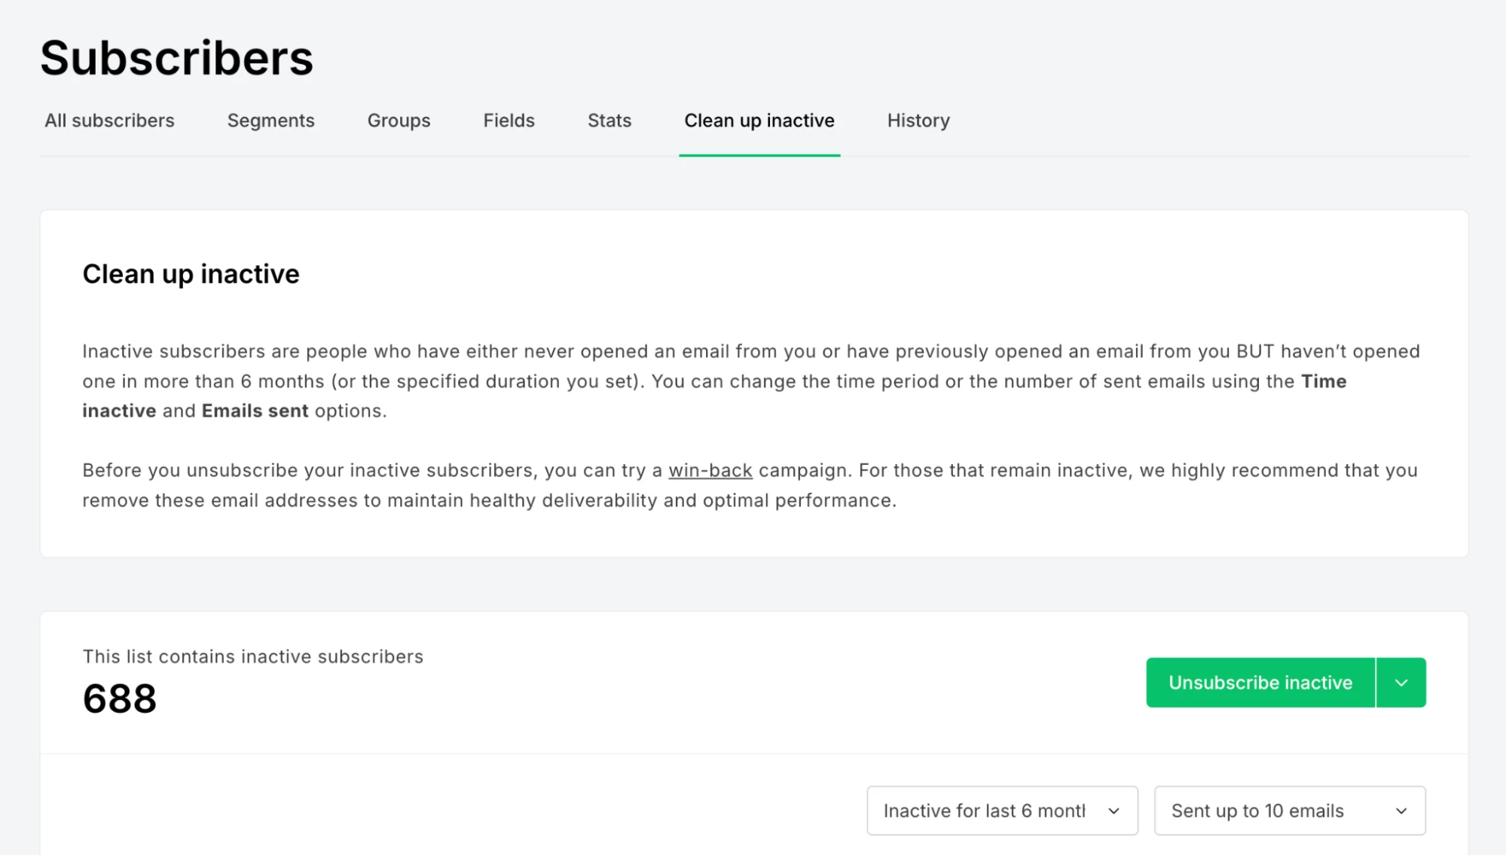
Task: Open the 'Groups' navigation tab
Action: [399, 120]
